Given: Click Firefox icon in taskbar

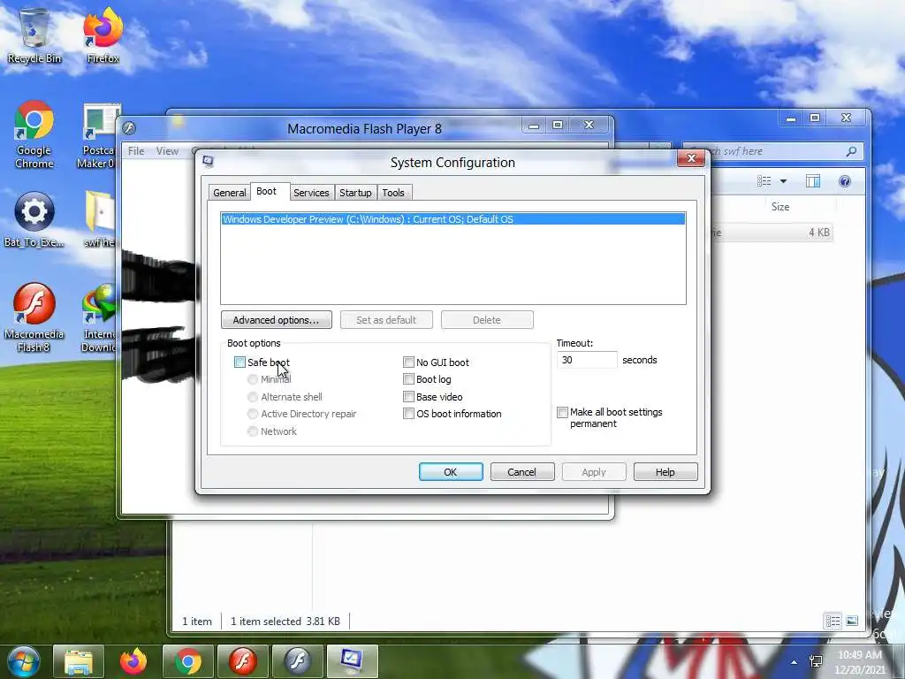Looking at the screenshot, I should click(133, 661).
